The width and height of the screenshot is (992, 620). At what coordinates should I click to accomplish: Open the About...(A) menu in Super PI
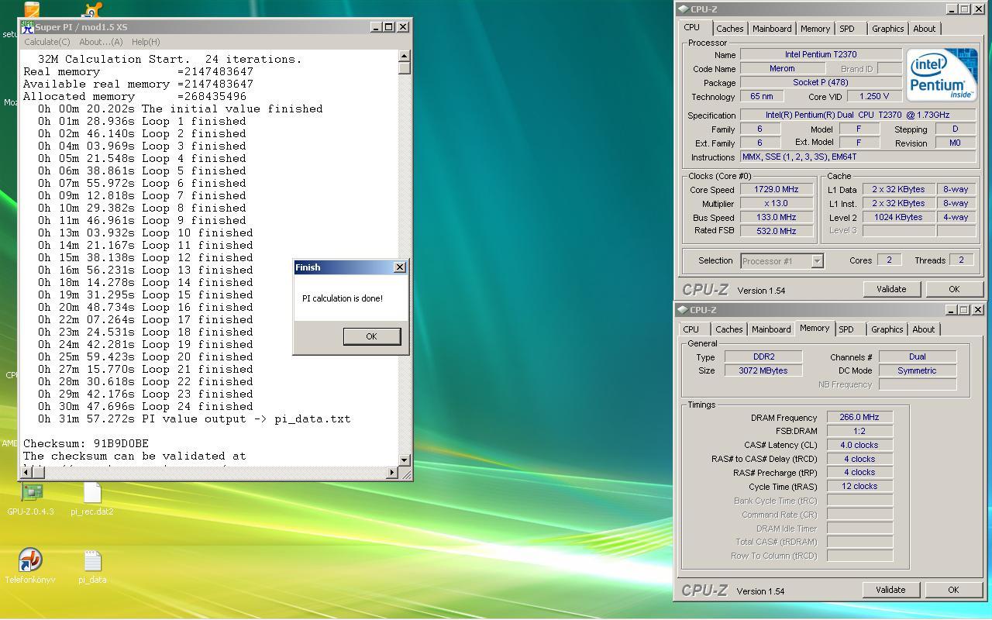[x=101, y=42]
